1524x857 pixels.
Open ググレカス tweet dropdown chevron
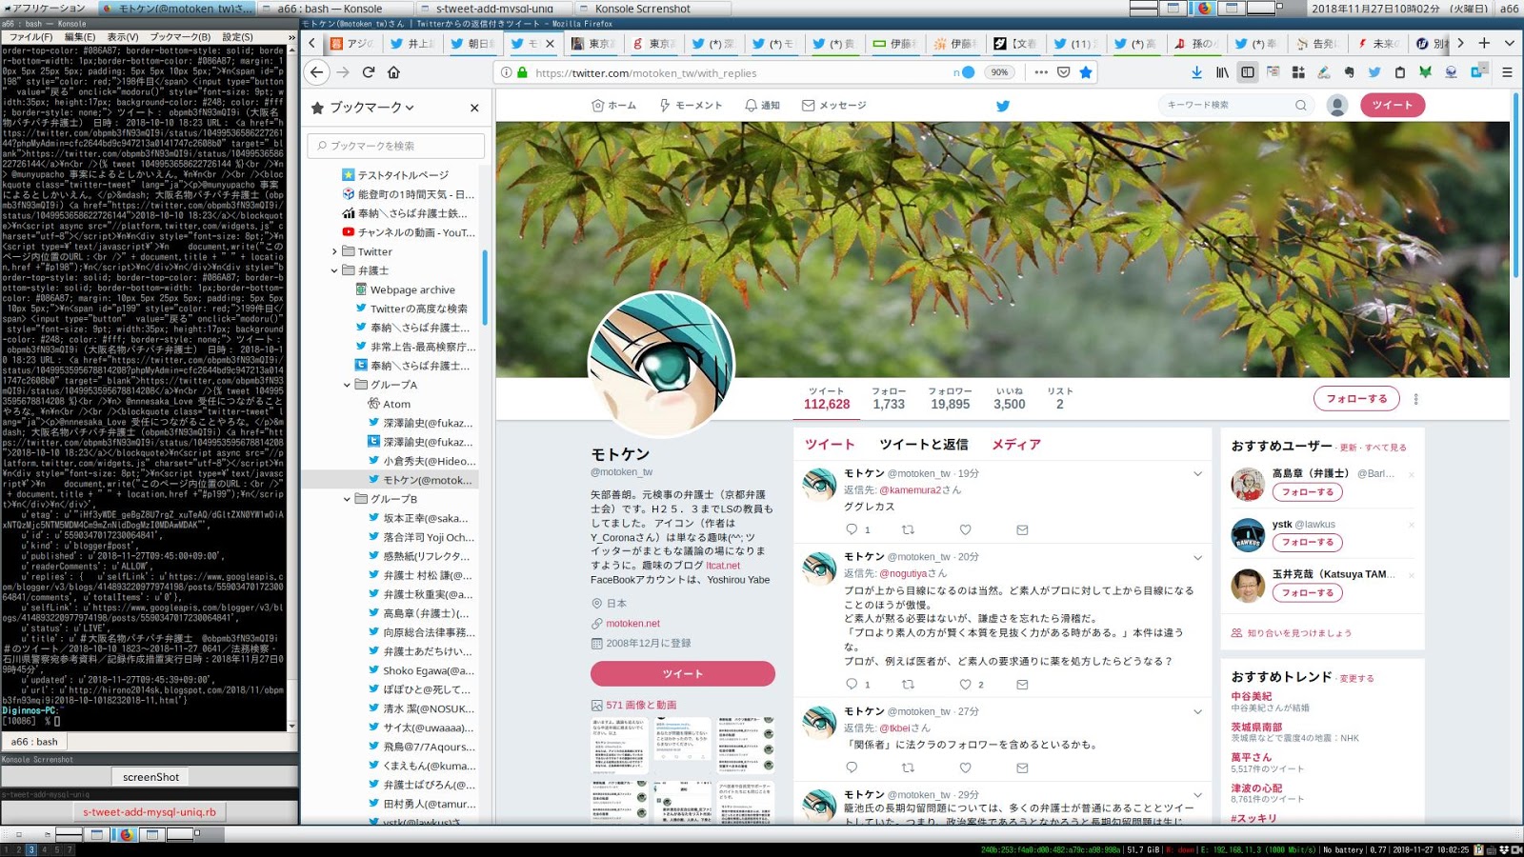pyautogui.click(x=1197, y=473)
